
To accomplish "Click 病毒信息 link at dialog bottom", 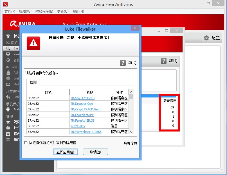I will click(130, 143).
